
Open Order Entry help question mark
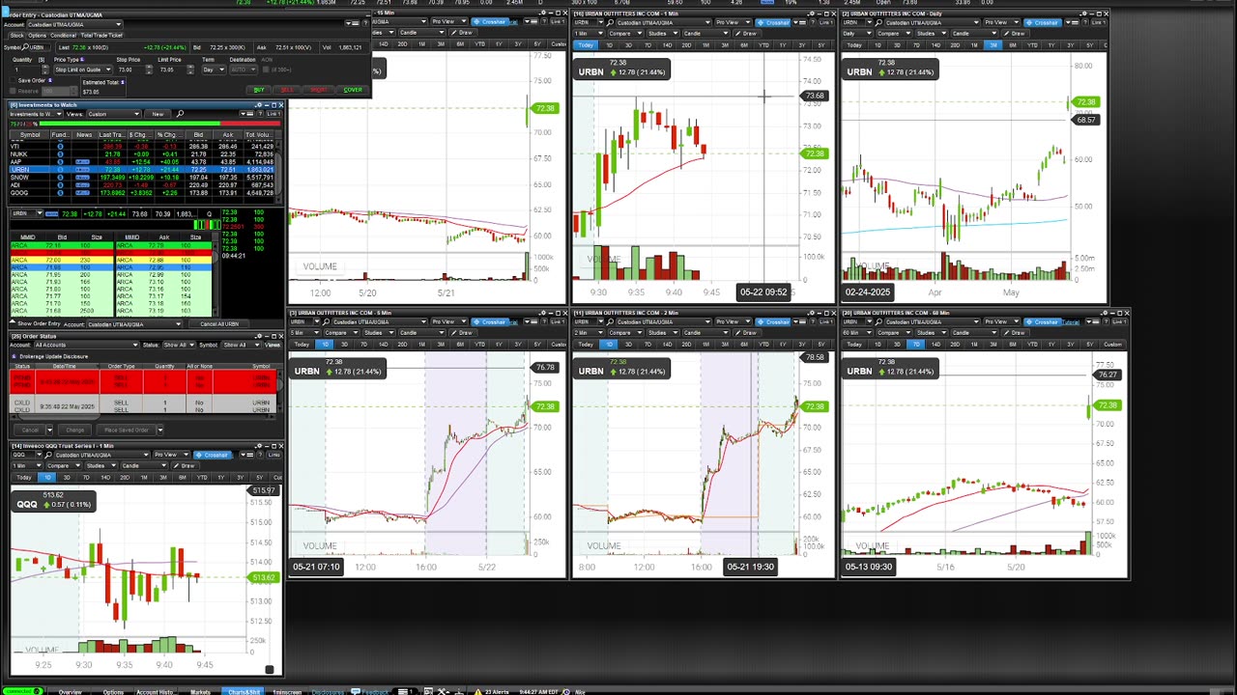pos(365,23)
